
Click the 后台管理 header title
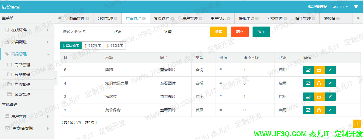point(11,7)
